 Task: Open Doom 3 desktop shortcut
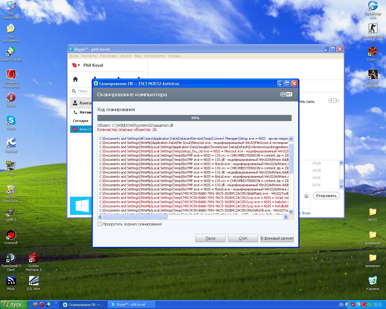coord(373,54)
